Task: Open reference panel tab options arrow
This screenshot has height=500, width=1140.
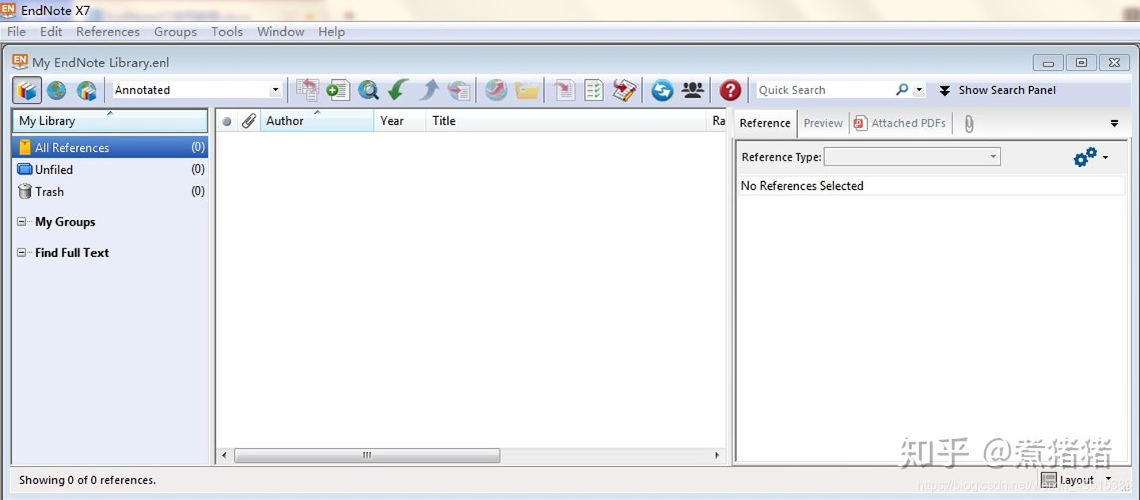Action: point(1115,123)
